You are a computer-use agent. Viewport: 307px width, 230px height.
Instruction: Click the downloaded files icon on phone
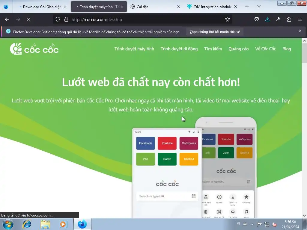(x=233, y=197)
